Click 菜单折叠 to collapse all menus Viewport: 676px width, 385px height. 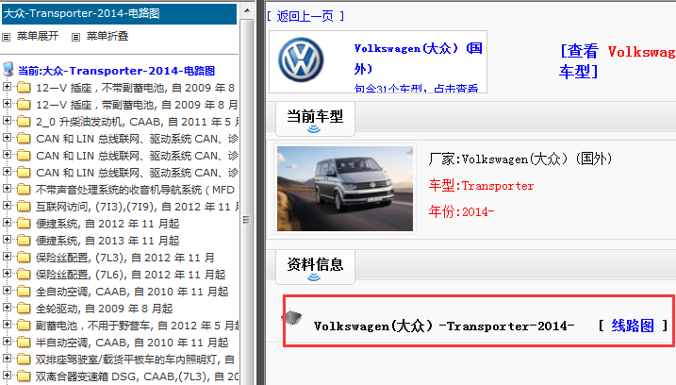(x=107, y=36)
